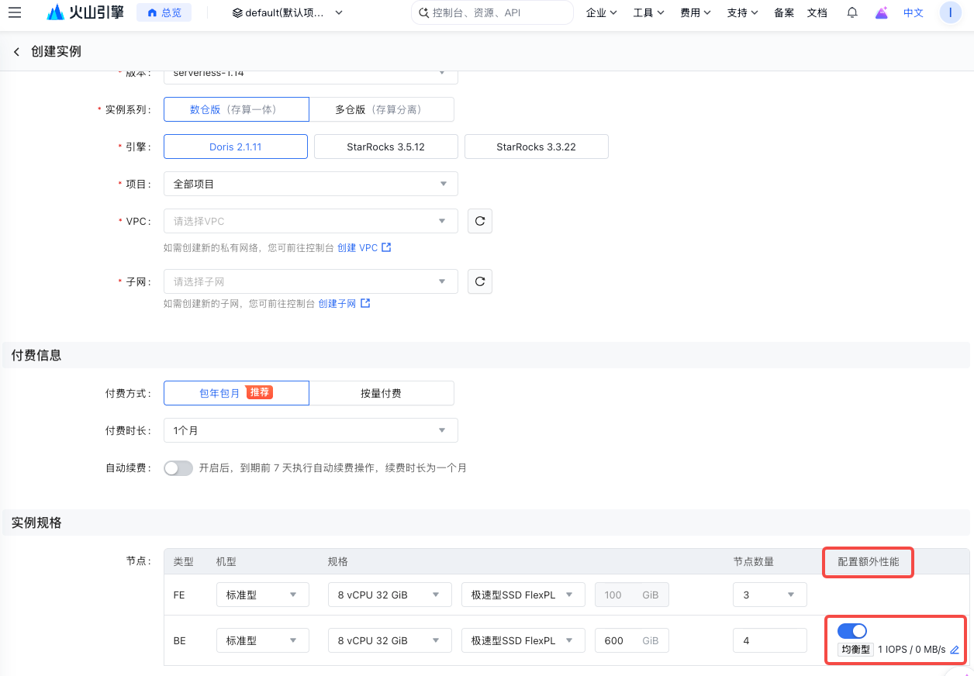Screen dimensions: 974x676
Task: Select 多仓版（存算分离）series
Action: (382, 109)
